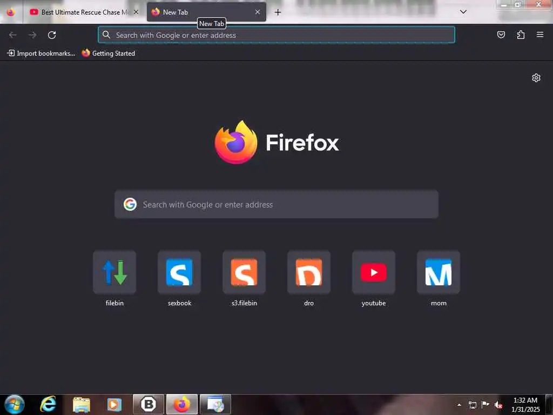Open Windows Explorer folder in taskbar
Screen dimensions: 553x415
(x=82, y=404)
